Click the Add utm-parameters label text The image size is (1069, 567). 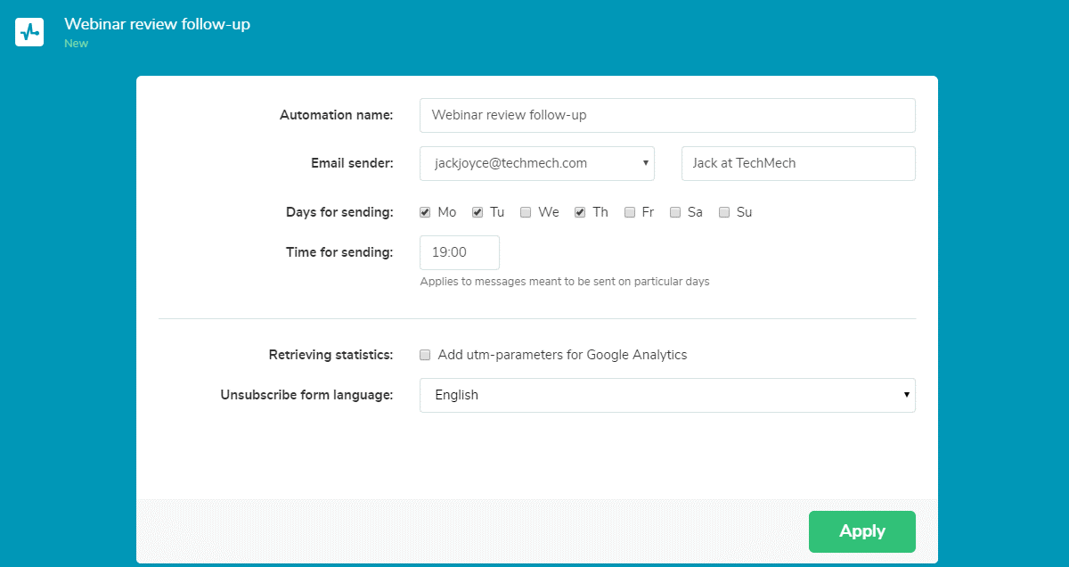(x=562, y=355)
